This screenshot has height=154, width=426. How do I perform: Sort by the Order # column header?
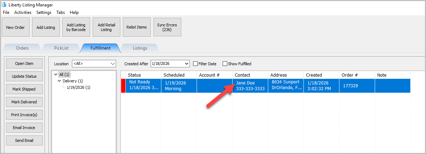tap(357, 75)
